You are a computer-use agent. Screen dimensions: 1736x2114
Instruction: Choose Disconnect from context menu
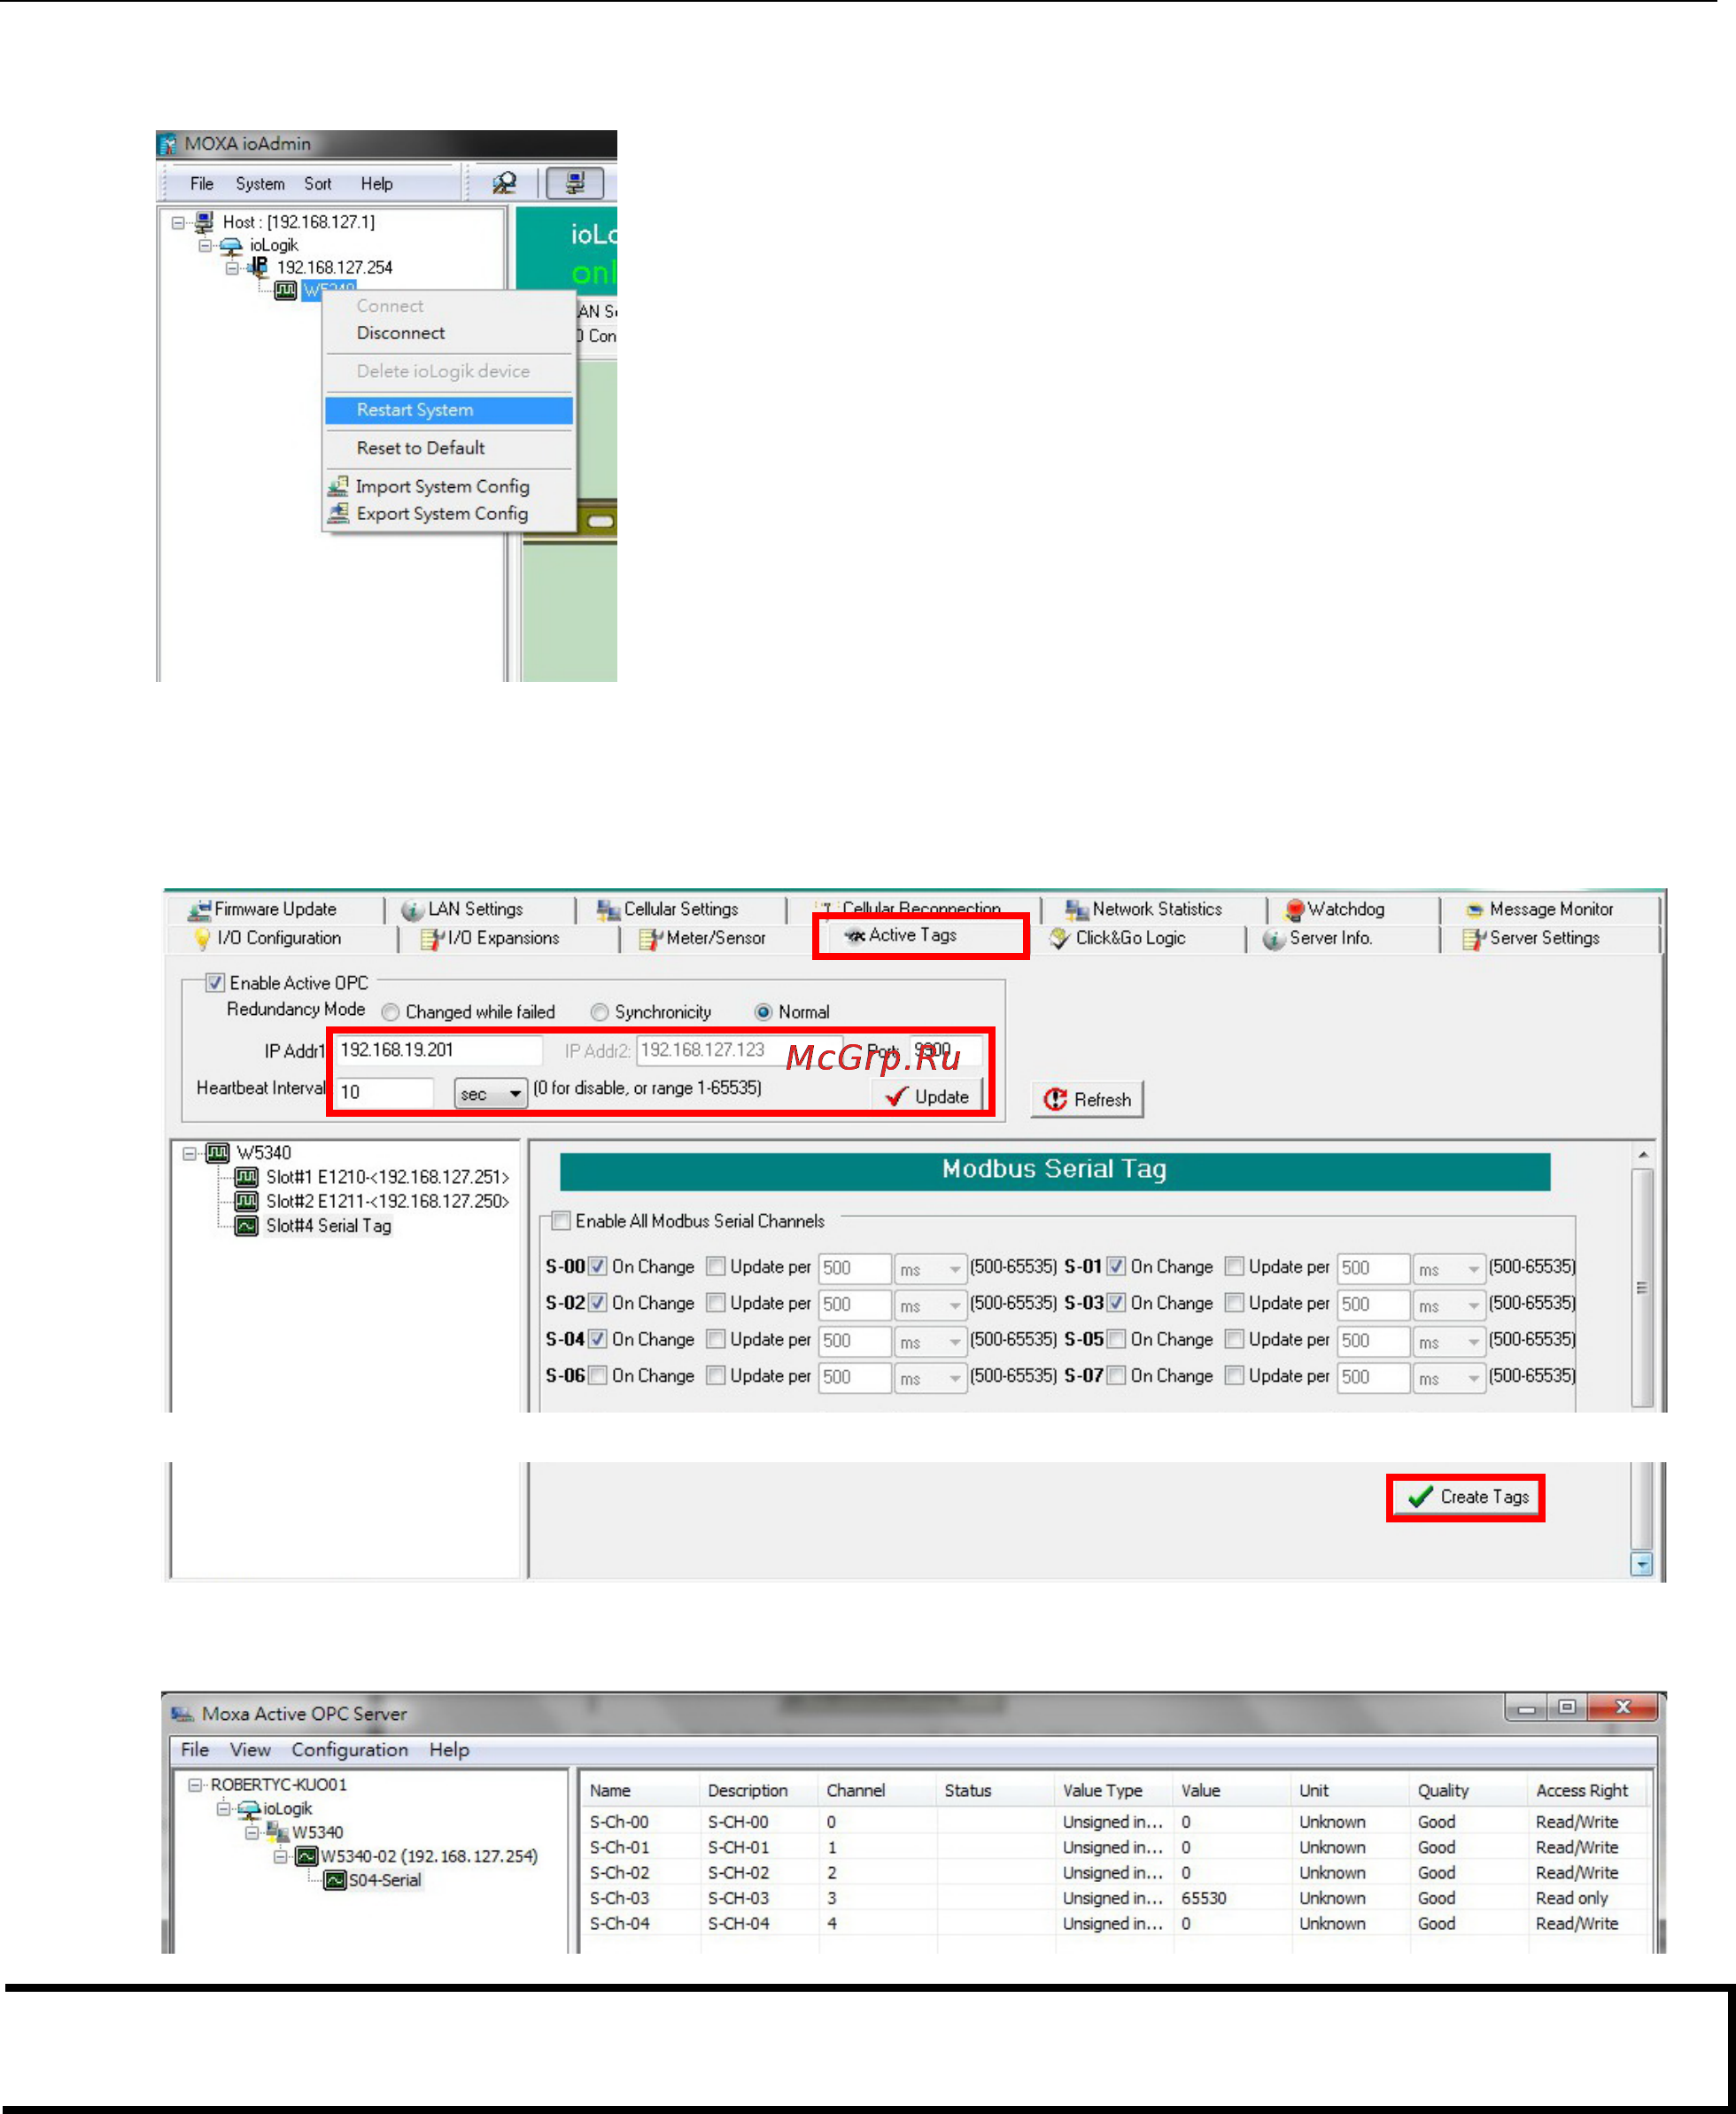pos(449,333)
